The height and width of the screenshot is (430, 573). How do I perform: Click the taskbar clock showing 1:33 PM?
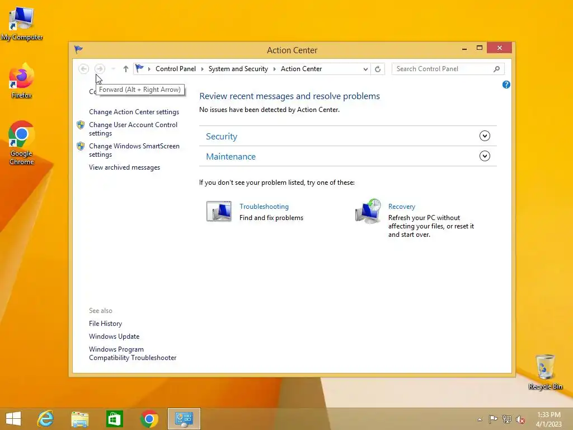pyautogui.click(x=548, y=419)
